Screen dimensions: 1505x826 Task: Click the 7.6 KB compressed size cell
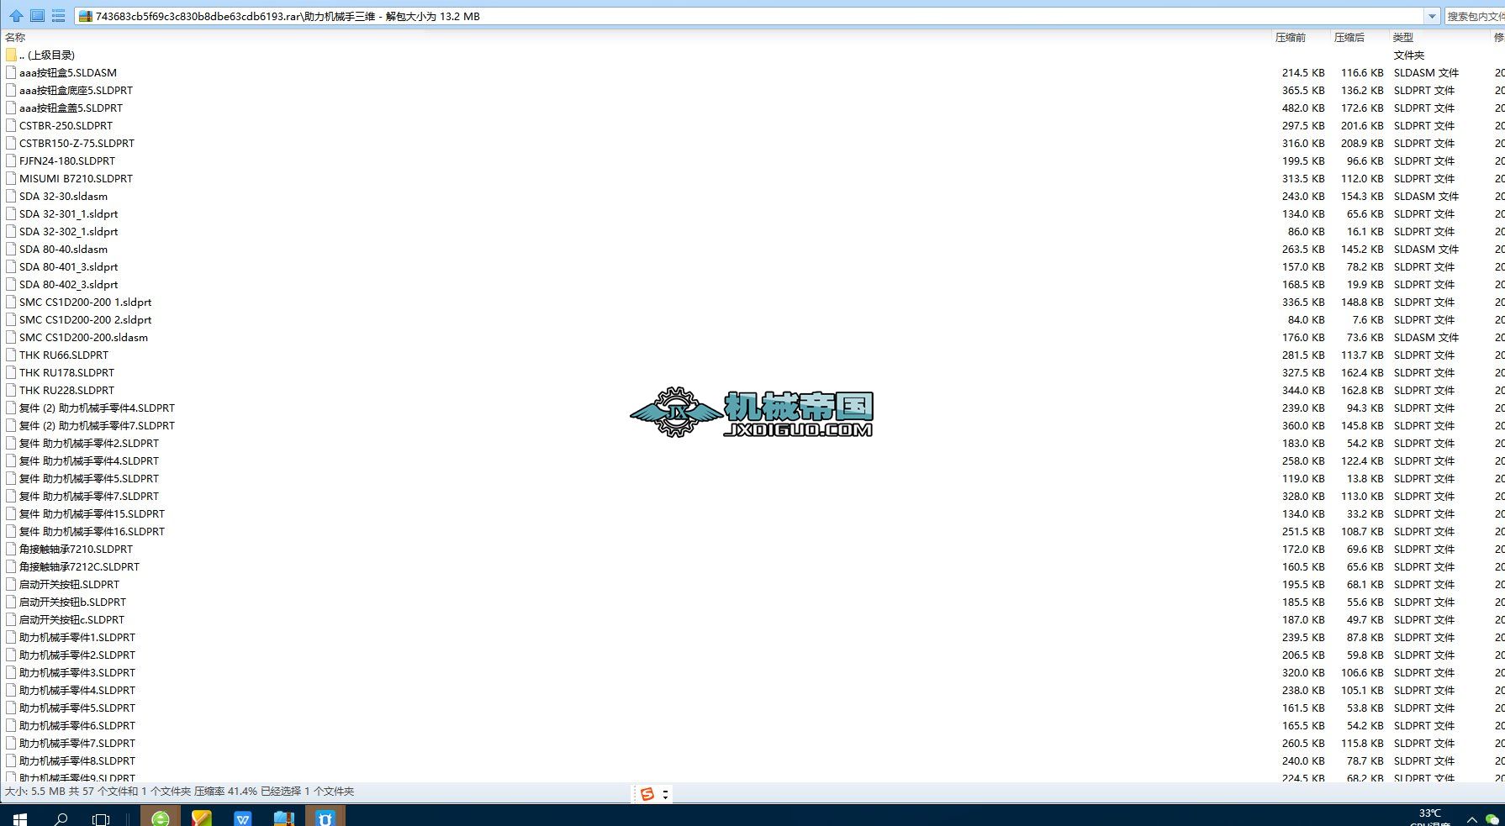click(1368, 319)
